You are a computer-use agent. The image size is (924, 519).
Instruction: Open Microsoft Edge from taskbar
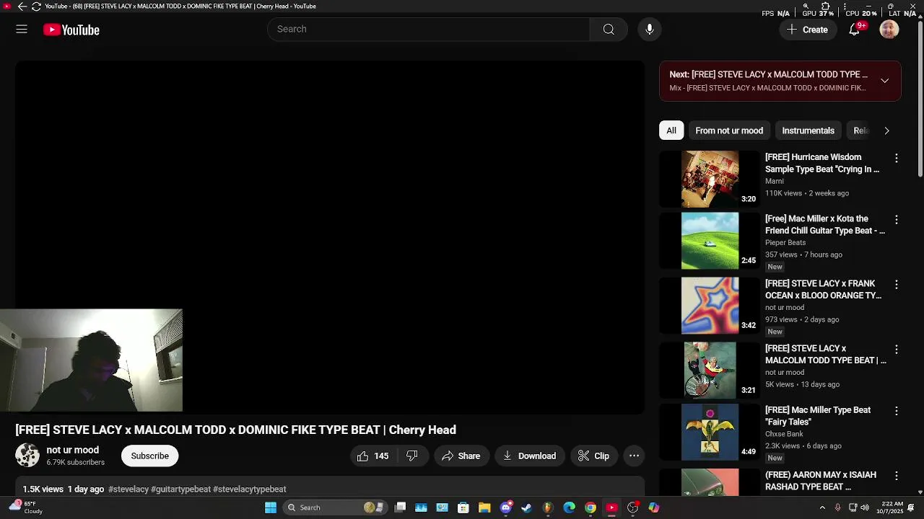(570, 507)
